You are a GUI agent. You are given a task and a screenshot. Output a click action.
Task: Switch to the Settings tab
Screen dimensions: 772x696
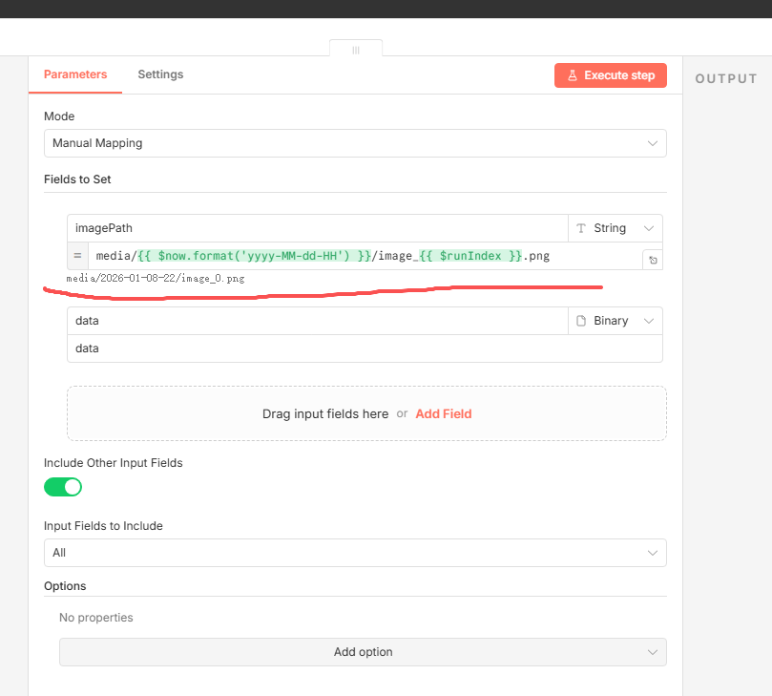[160, 74]
